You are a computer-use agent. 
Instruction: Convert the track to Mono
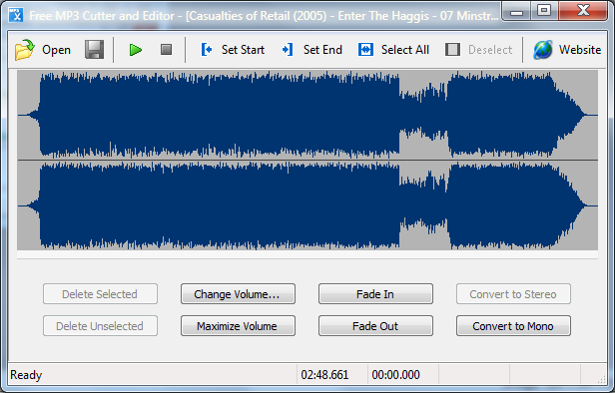(513, 325)
